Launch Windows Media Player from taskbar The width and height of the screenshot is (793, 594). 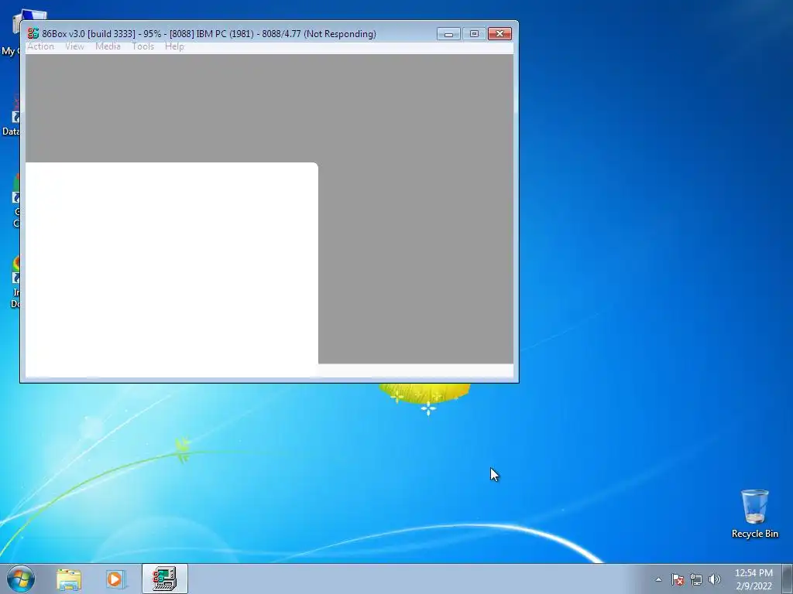tap(115, 579)
